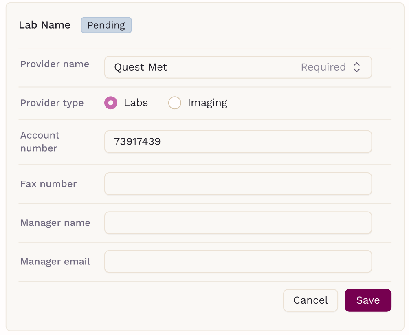Click the Lab Name heading
The image size is (409, 335).
(44, 25)
